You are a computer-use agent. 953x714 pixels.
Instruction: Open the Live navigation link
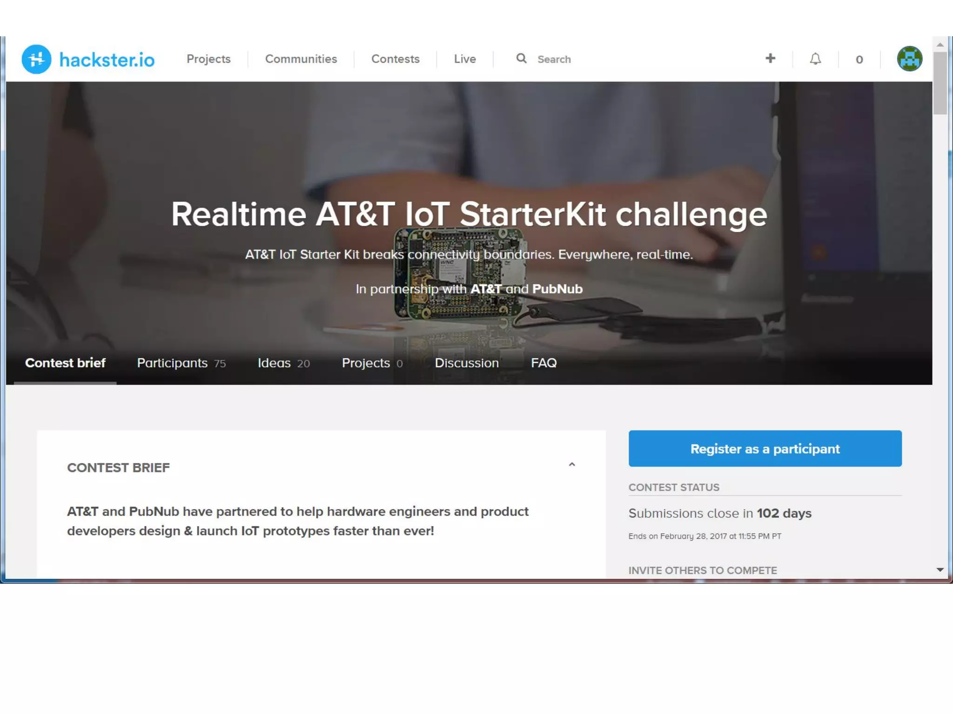(x=464, y=59)
